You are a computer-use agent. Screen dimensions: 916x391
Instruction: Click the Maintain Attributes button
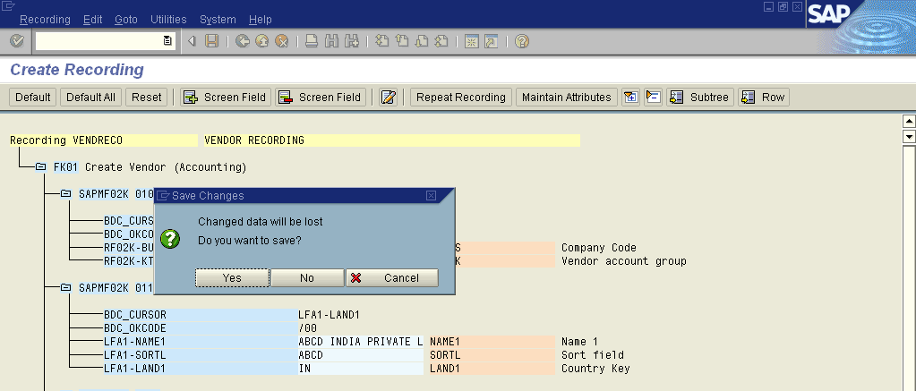(567, 98)
